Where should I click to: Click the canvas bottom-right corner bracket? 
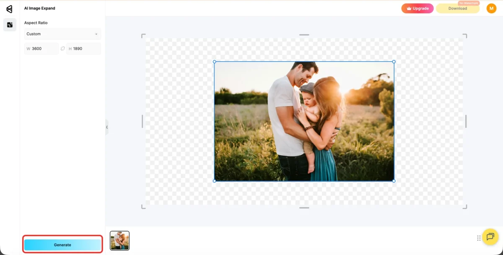pos(465,206)
